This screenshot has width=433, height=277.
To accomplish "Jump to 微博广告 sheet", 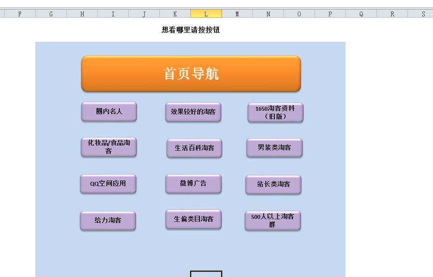I will point(193,184).
